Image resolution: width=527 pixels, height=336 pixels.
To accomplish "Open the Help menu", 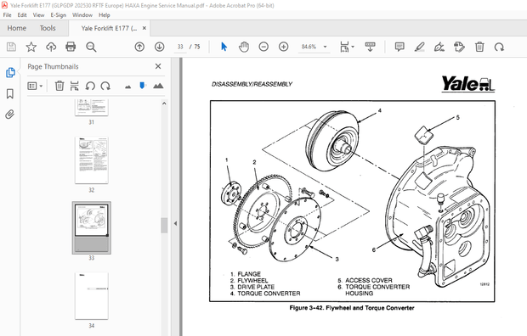I will (105, 15).
